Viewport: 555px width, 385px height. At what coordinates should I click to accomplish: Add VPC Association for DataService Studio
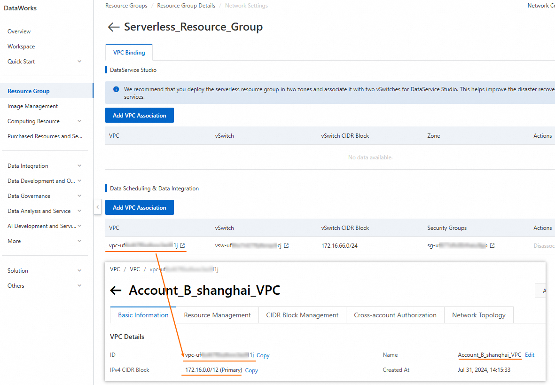140,115
